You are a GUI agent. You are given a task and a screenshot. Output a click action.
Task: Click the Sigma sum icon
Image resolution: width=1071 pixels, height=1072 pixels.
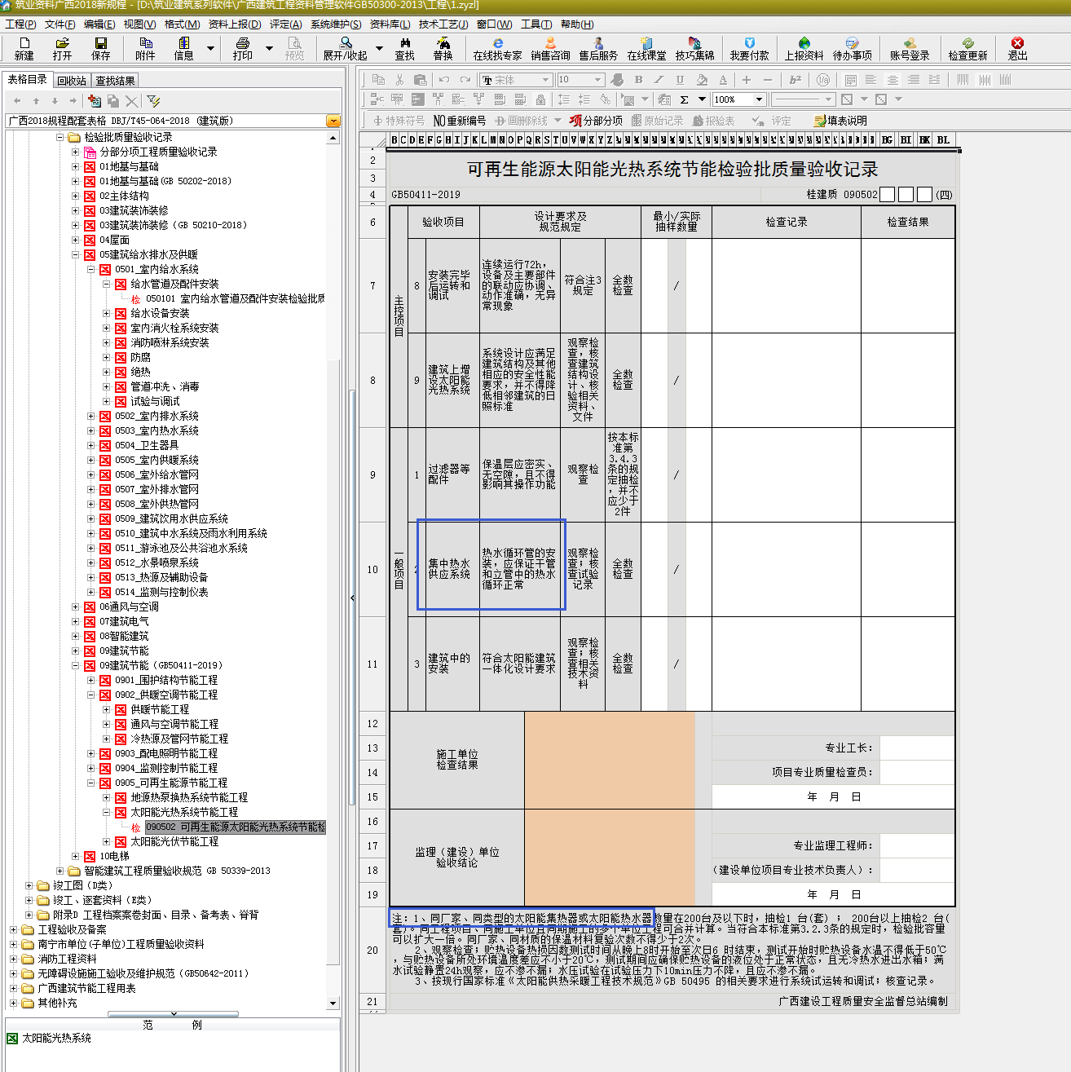684,99
